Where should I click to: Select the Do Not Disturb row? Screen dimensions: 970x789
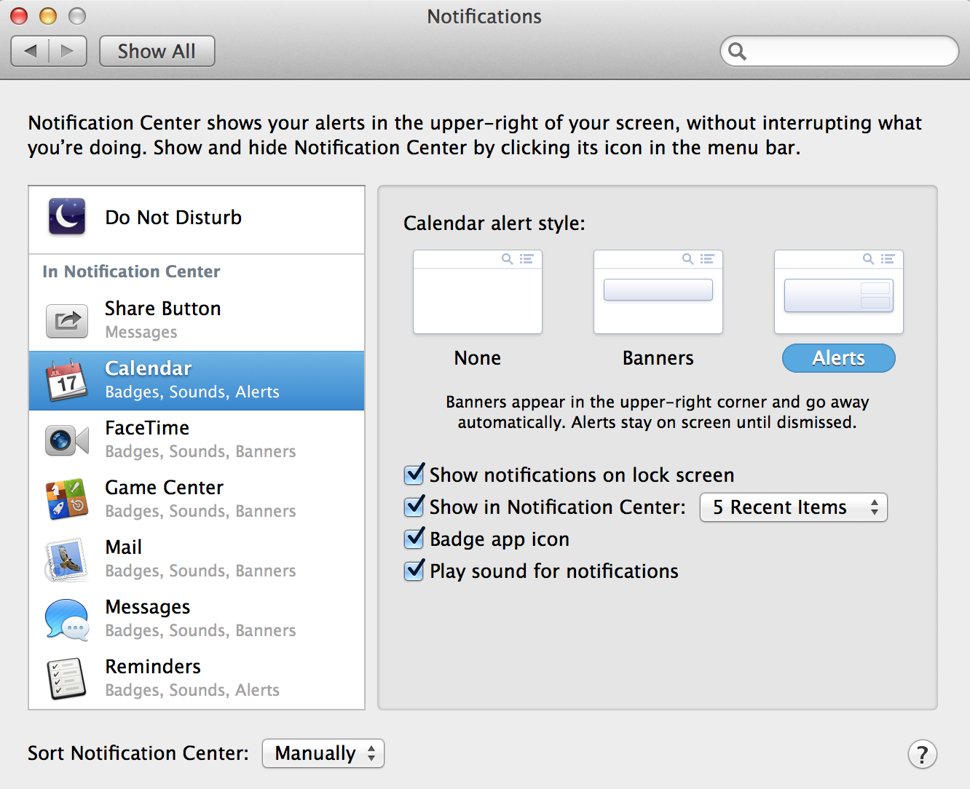[197, 219]
